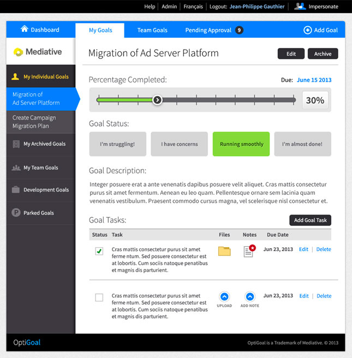352x358 pixels.
Task: Switch to the Team Goals tab
Action: click(152, 30)
